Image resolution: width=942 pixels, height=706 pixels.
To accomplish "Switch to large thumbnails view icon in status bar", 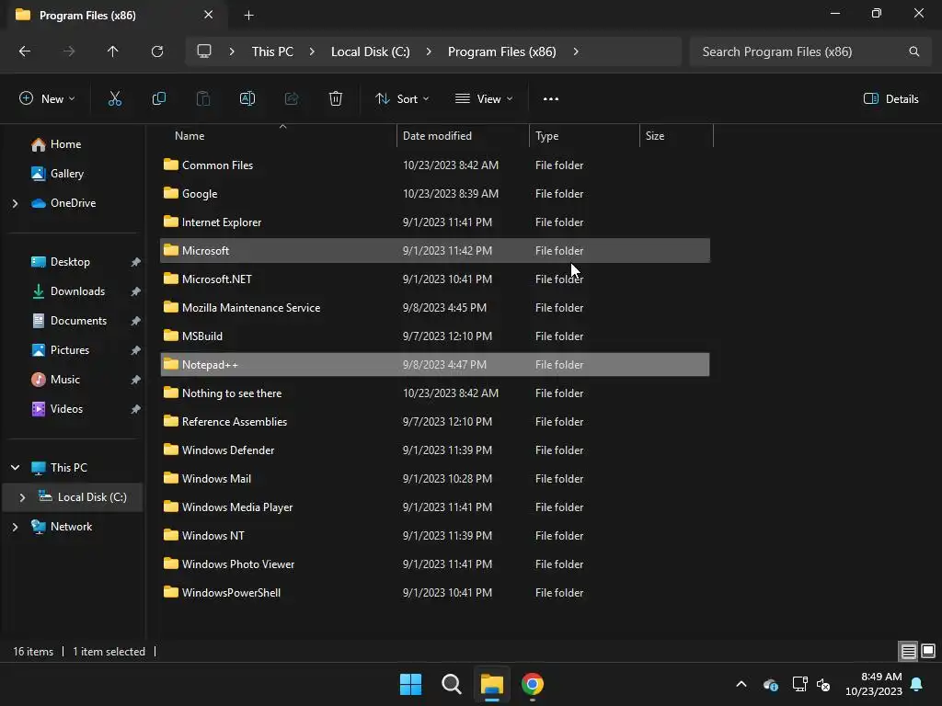I will (928, 651).
